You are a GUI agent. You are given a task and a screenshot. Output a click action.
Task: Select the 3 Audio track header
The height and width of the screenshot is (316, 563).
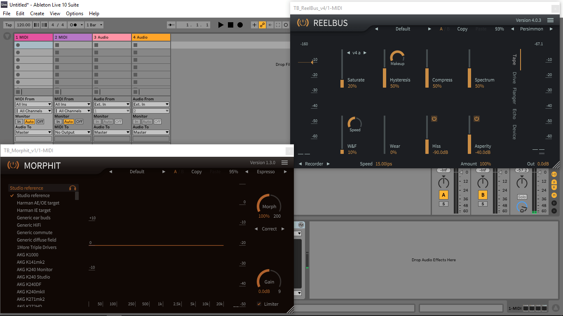(112, 37)
